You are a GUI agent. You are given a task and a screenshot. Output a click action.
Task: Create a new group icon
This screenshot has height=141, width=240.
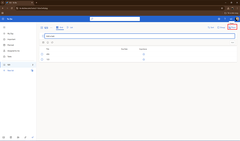point(32,70)
